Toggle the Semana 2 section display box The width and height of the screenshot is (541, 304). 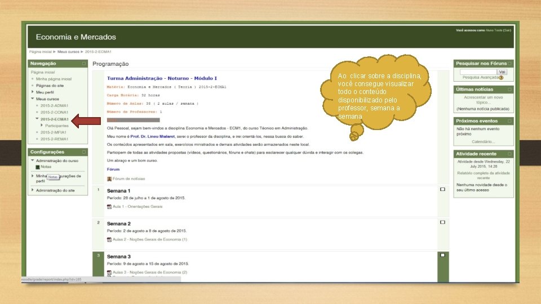[443, 222]
